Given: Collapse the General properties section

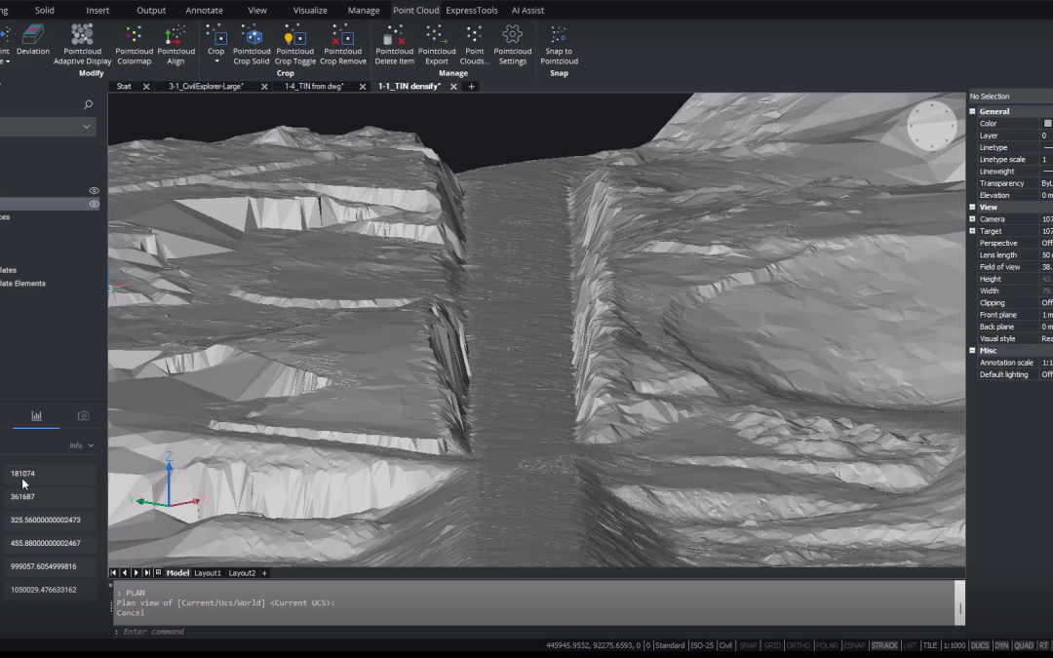Looking at the screenshot, I should 972,112.
